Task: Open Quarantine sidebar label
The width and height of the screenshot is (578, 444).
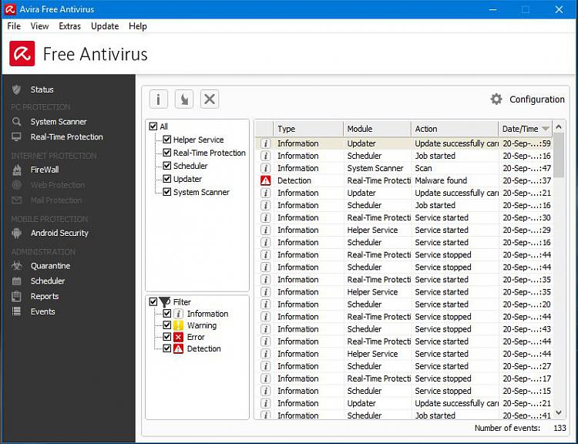Action: (51, 266)
